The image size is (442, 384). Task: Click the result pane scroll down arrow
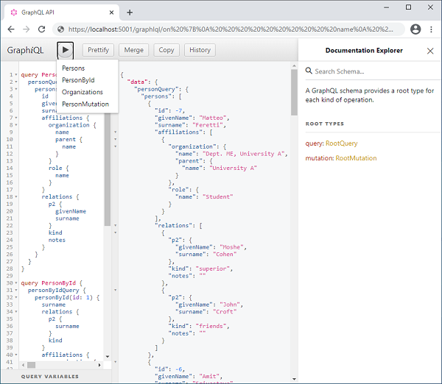[x=294, y=379]
